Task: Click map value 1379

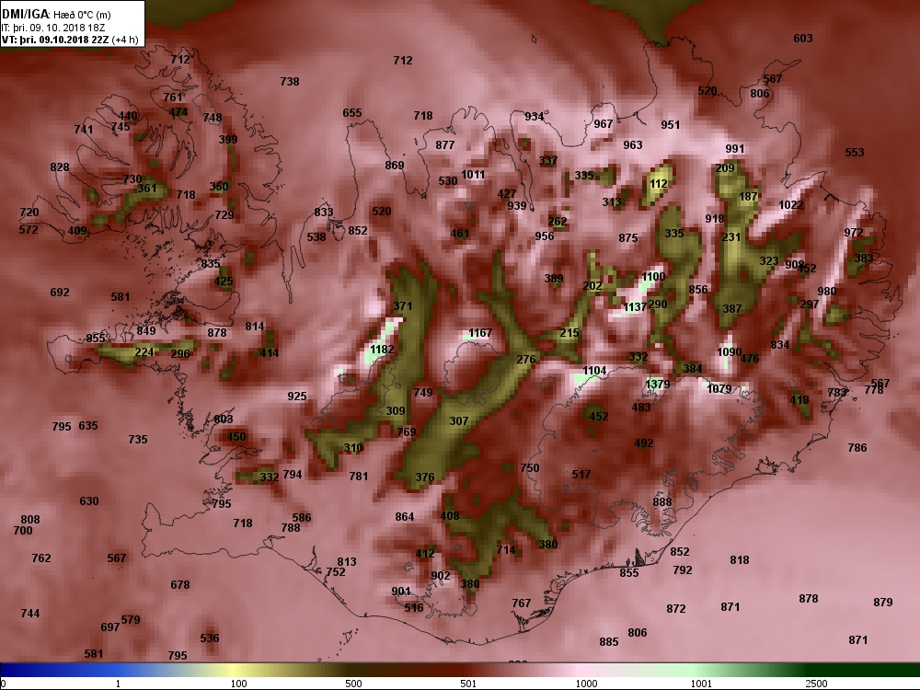Action: pyautogui.click(x=657, y=385)
